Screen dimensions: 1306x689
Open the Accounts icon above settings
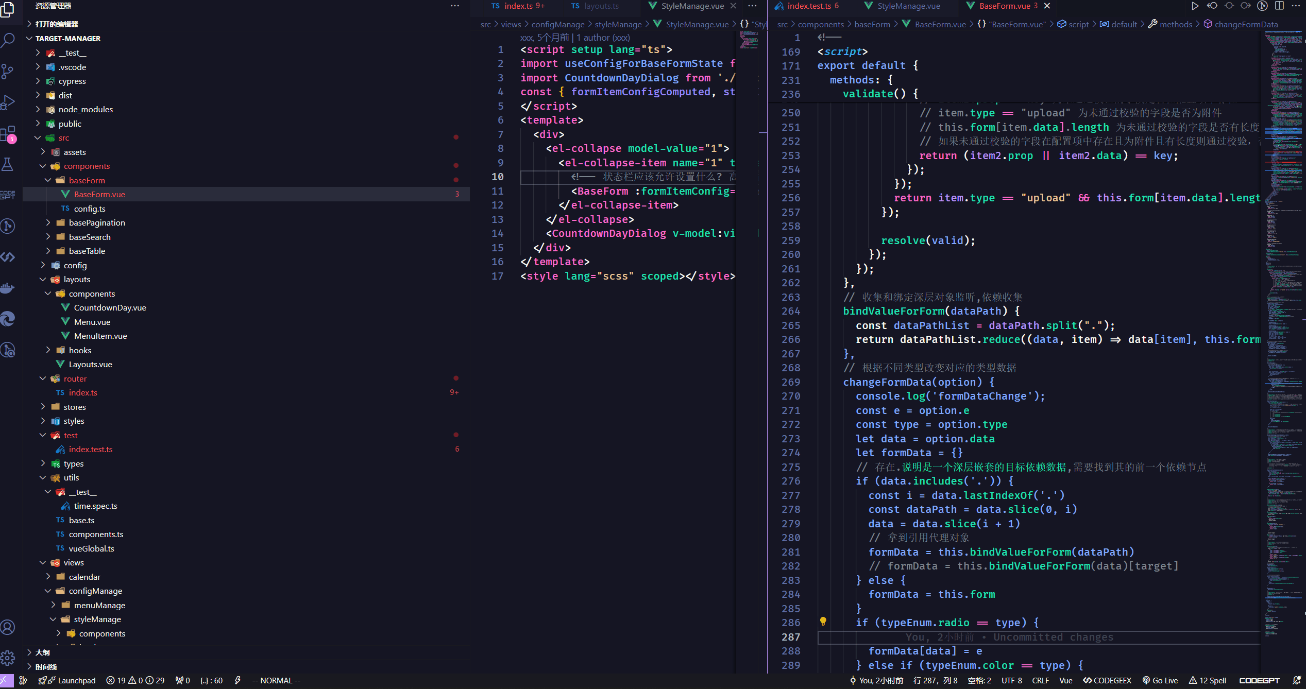pyautogui.click(x=8, y=627)
